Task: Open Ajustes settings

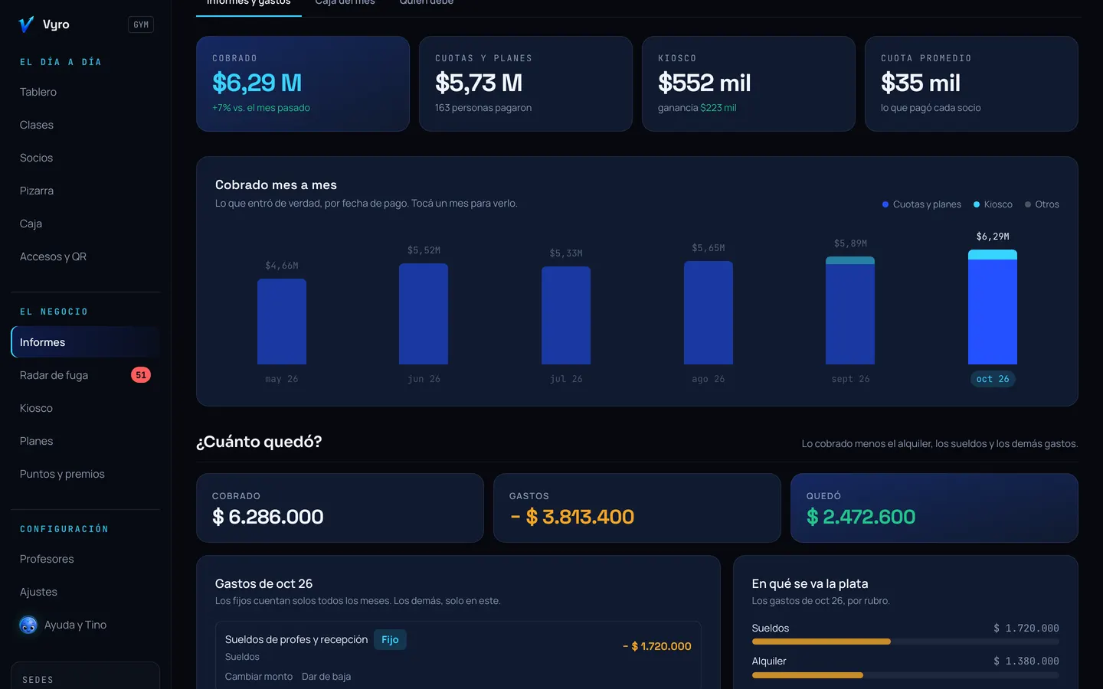Action: pyautogui.click(x=85, y=592)
